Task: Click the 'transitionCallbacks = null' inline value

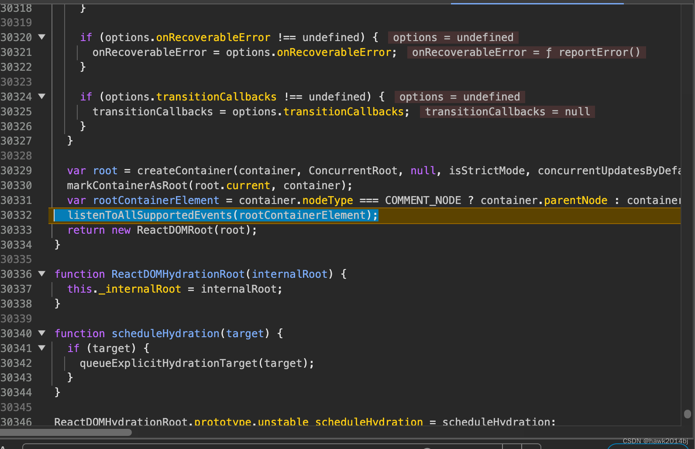Action: 507,112
